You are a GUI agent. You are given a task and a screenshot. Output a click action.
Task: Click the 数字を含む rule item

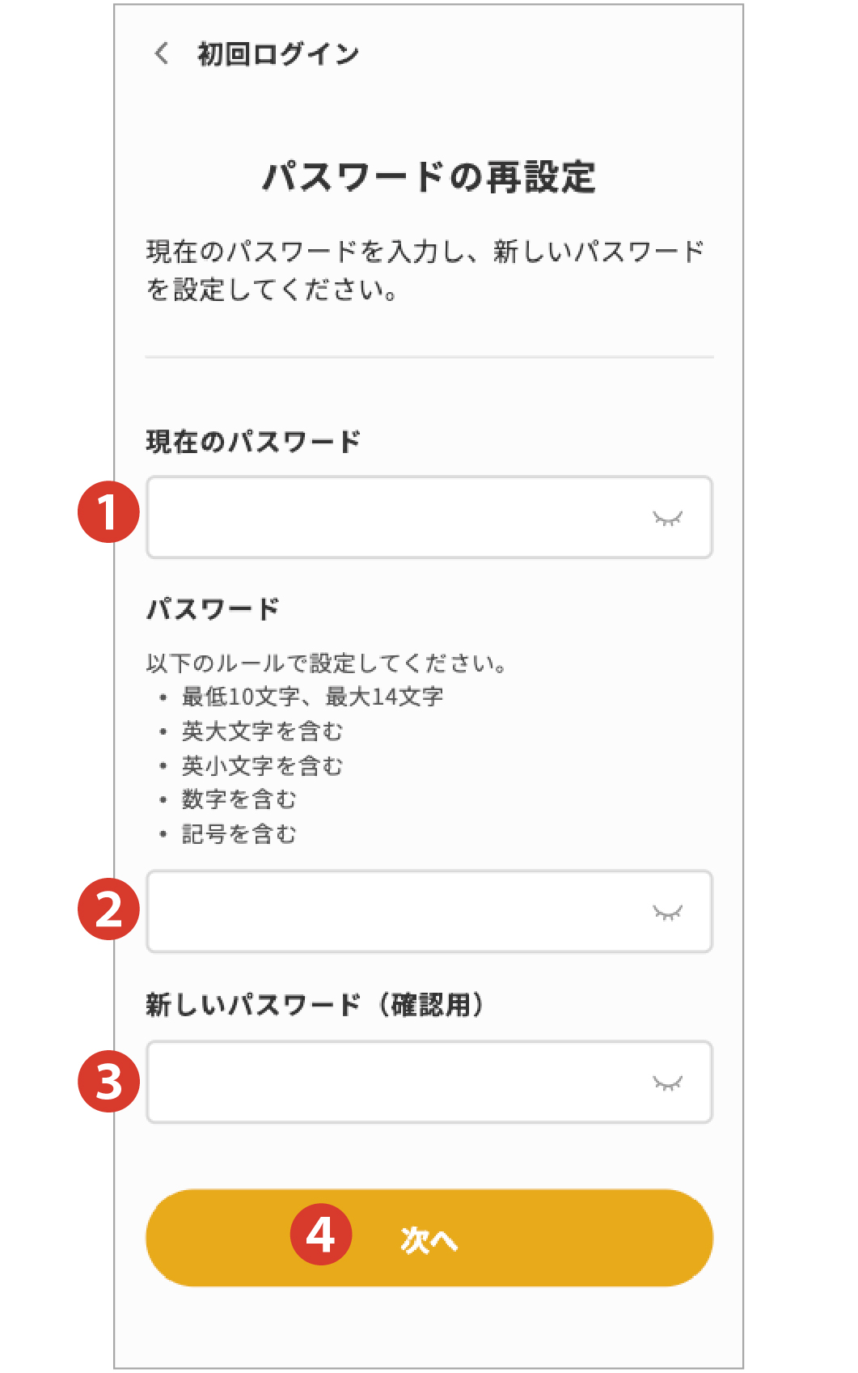click(239, 799)
